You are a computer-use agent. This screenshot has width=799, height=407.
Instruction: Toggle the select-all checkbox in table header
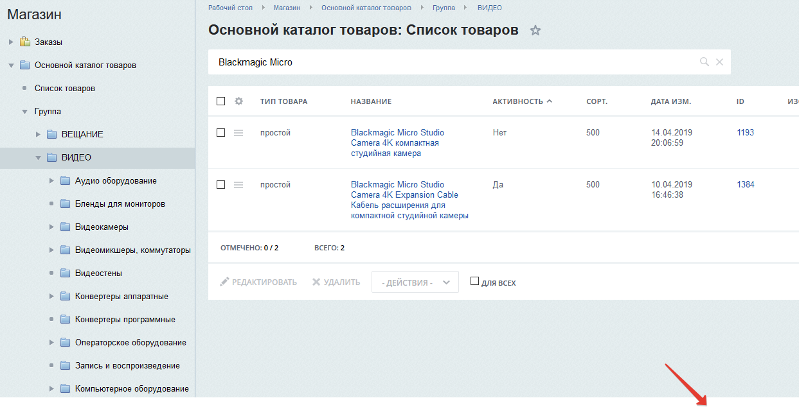click(221, 101)
